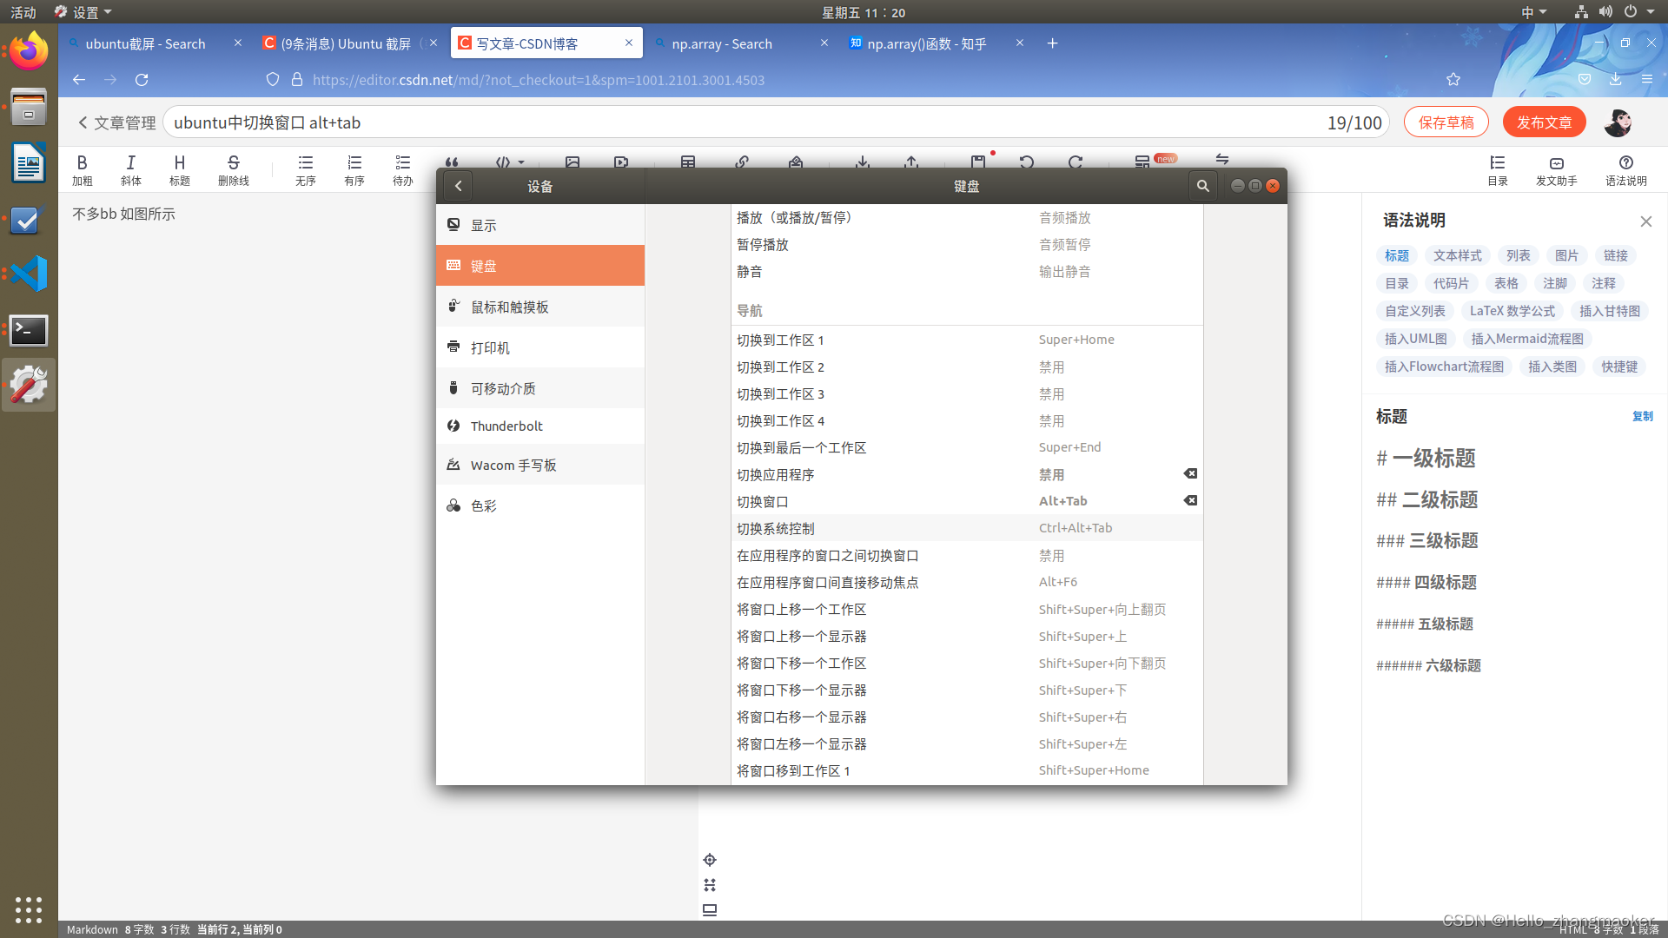
Task: Insert heading with the 标题 toolbar button
Action: [179, 169]
